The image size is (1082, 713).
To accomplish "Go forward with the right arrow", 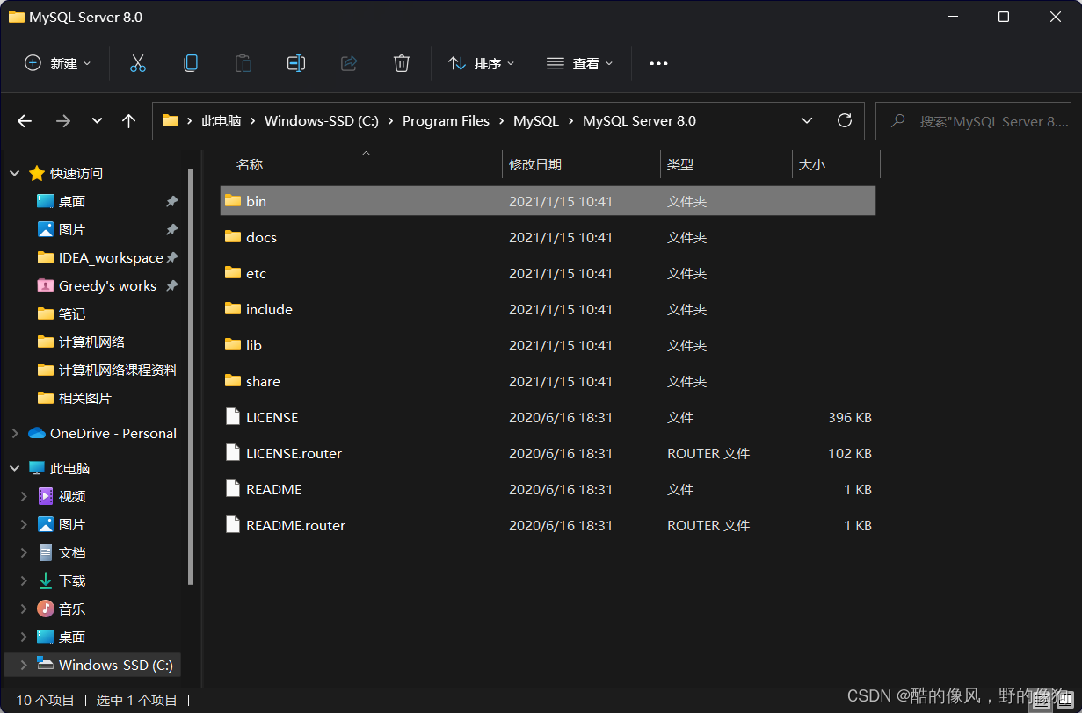I will 62,121.
